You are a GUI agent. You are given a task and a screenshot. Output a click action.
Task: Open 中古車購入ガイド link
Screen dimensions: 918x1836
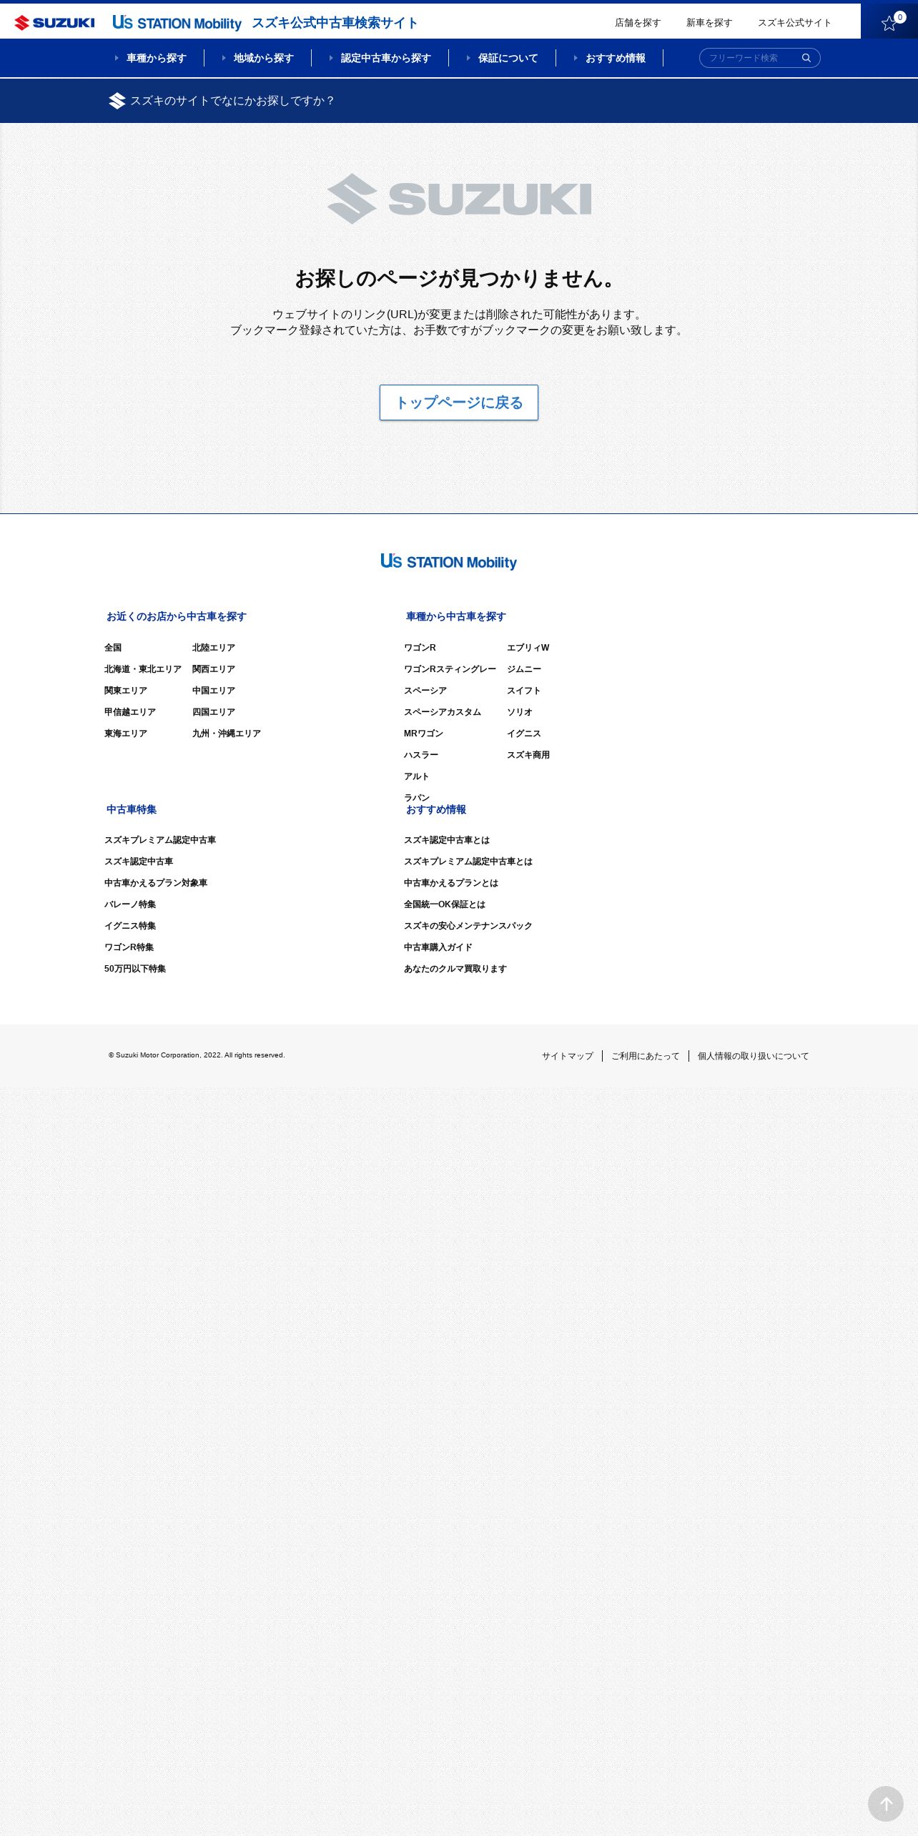(438, 947)
